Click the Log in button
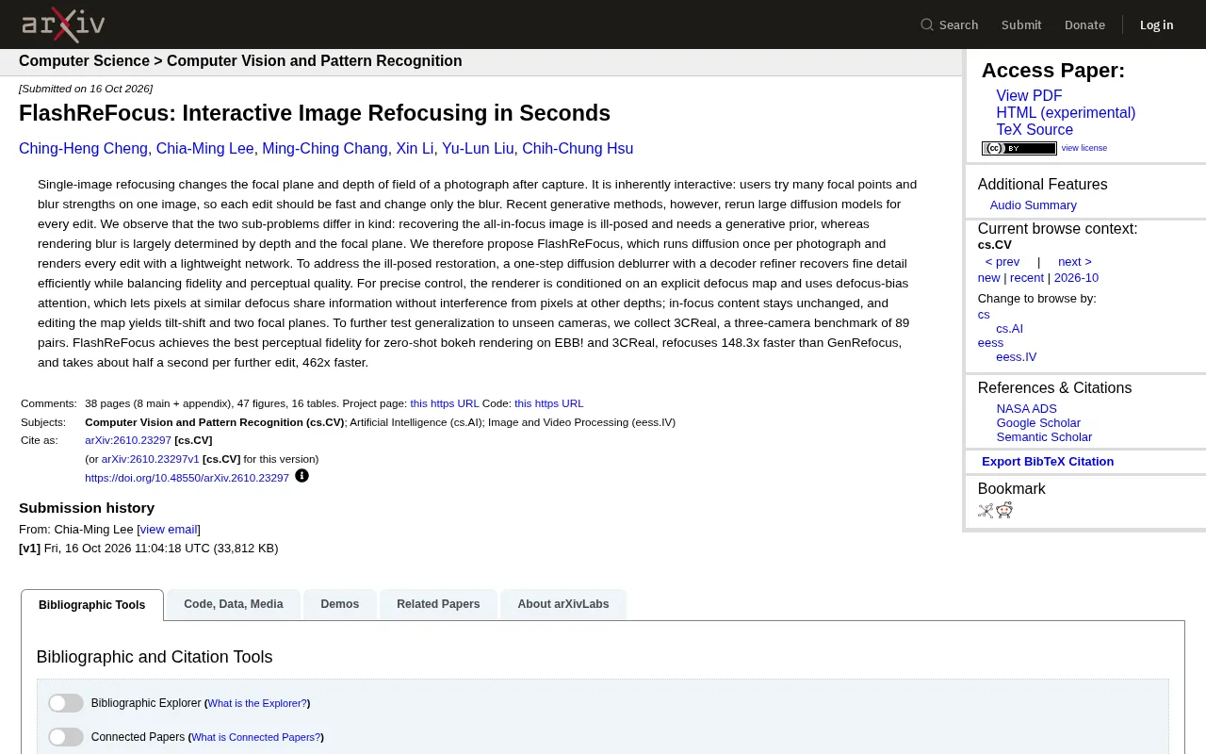The width and height of the screenshot is (1206, 754). click(1156, 25)
